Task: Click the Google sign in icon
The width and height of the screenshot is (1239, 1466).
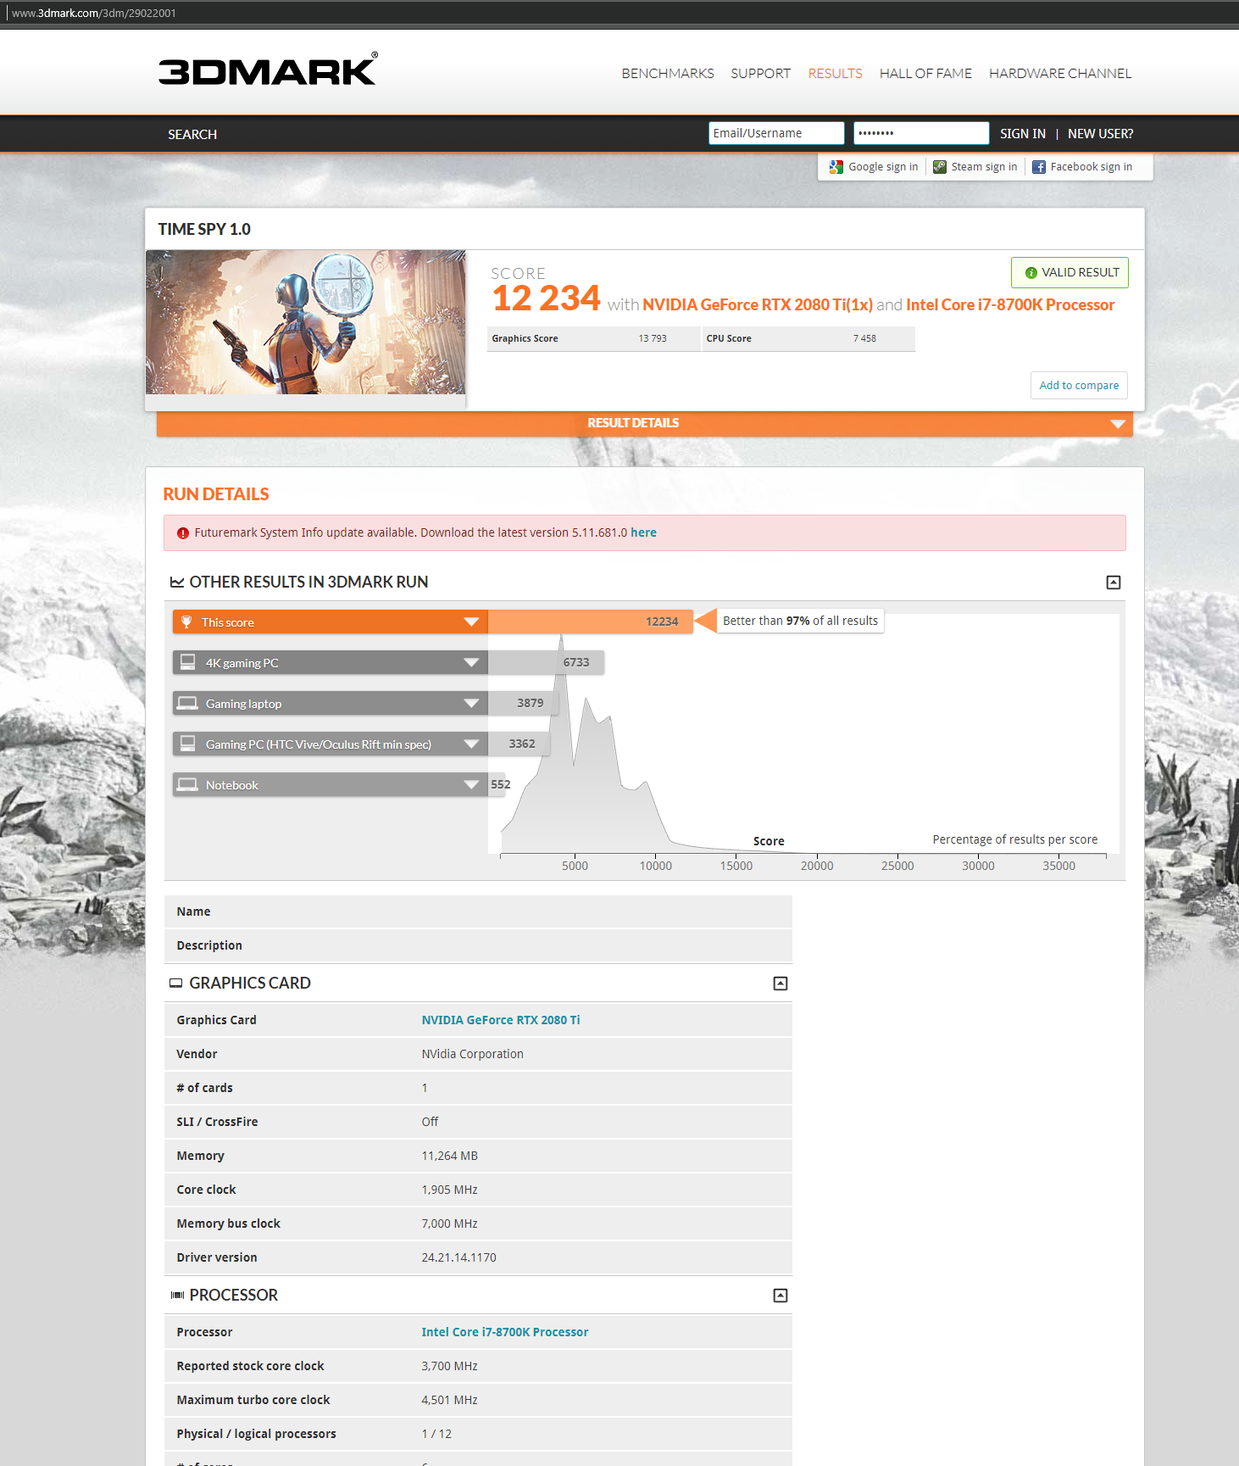Action: pos(836,167)
